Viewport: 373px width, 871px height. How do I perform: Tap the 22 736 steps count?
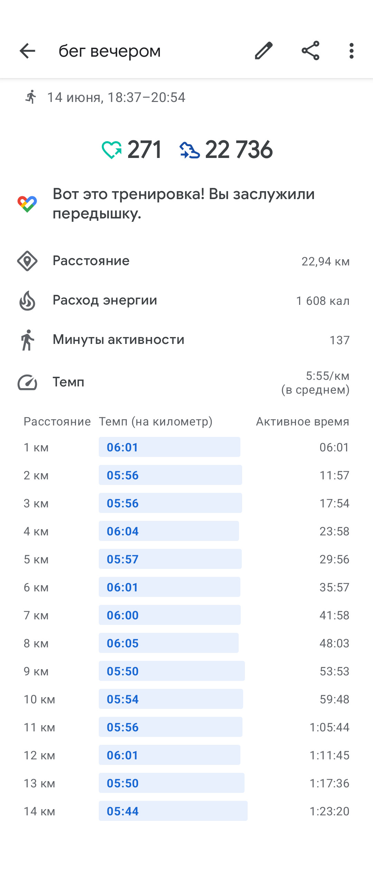point(239,150)
